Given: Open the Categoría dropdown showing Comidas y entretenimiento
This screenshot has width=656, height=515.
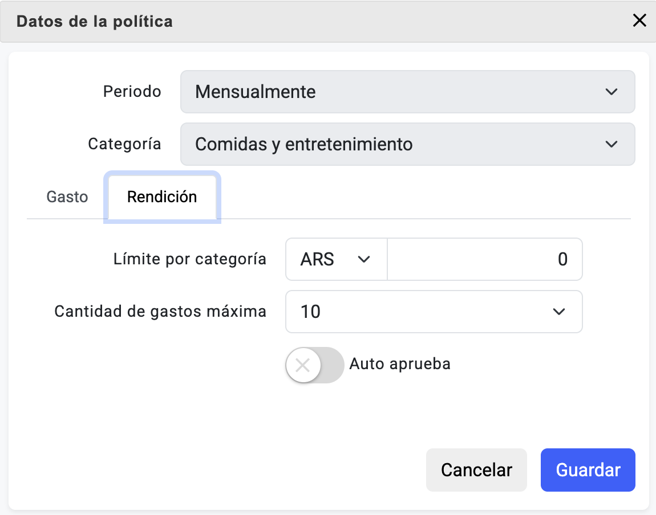Looking at the screenshot, I should click(x=399, y=144).
